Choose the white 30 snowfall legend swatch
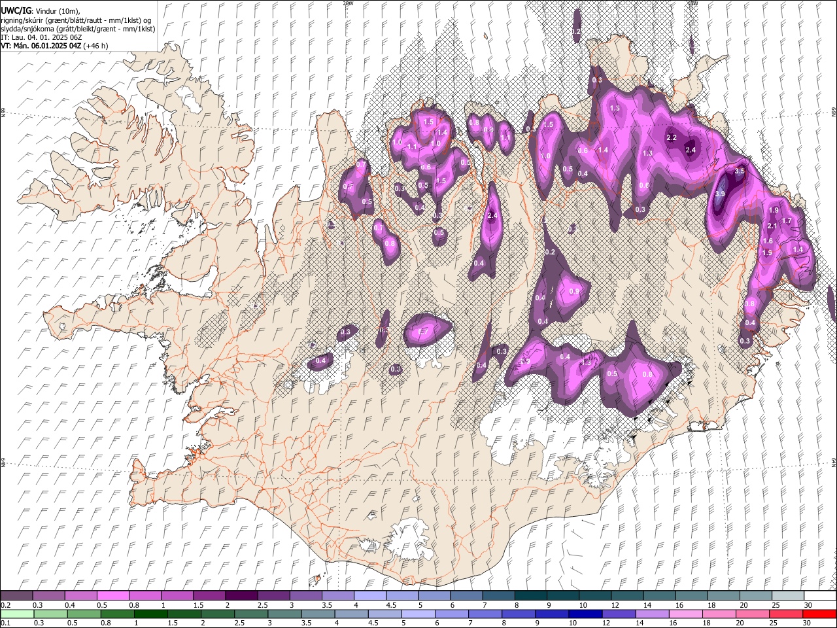Image resolution: width=837 pixels, height=628 pixels. coord(819,596)
